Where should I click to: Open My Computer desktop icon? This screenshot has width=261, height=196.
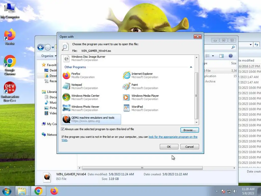point(10,10)
